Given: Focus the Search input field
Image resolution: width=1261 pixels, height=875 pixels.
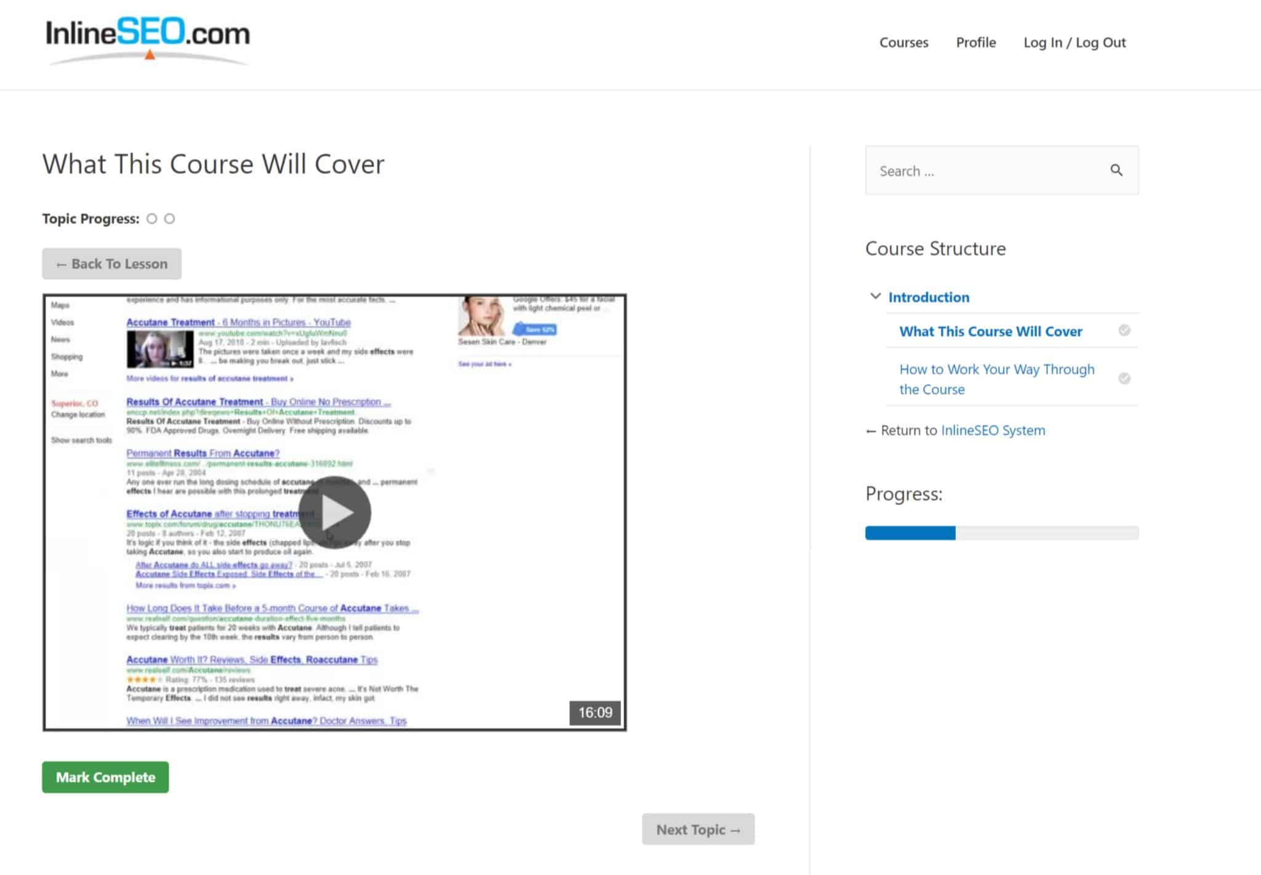Looking at the screenshot, I should (985, 171).
